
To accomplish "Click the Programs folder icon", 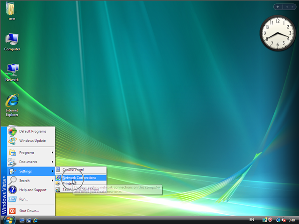I will pos(13,153).
